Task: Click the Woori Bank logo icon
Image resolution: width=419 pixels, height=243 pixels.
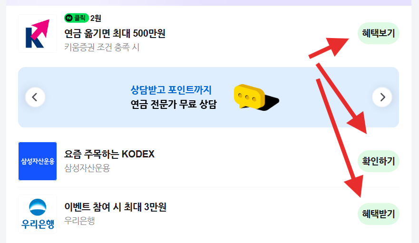Action: [38, 214]
